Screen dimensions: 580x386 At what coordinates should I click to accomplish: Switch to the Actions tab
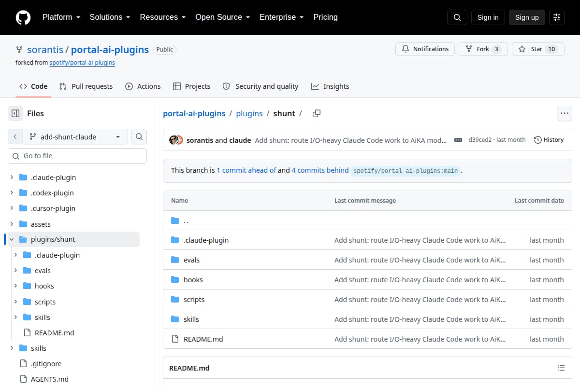pos(143,86)
